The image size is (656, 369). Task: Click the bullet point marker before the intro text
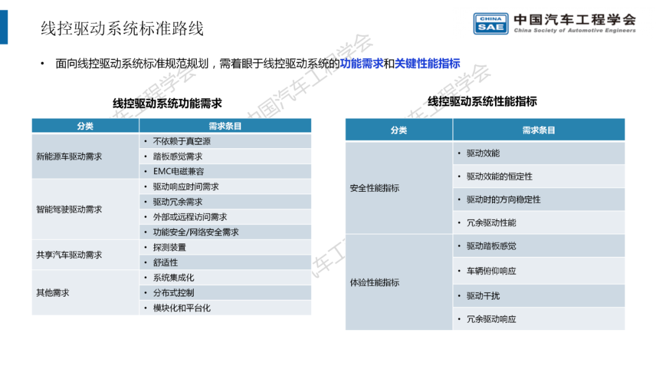[41, 63]
